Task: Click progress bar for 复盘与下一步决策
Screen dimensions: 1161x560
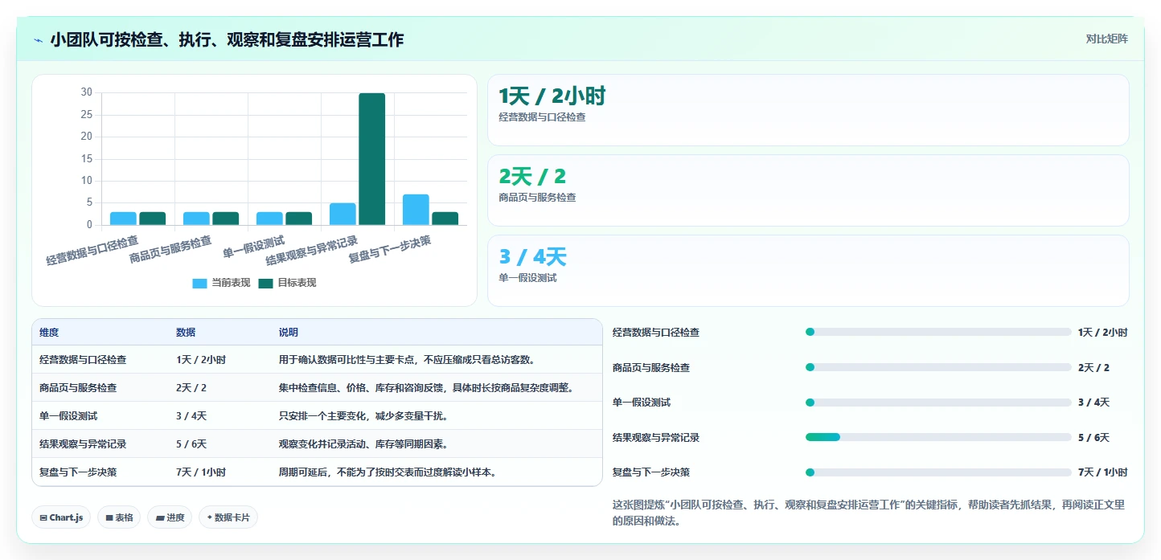Action: point(938,472)
